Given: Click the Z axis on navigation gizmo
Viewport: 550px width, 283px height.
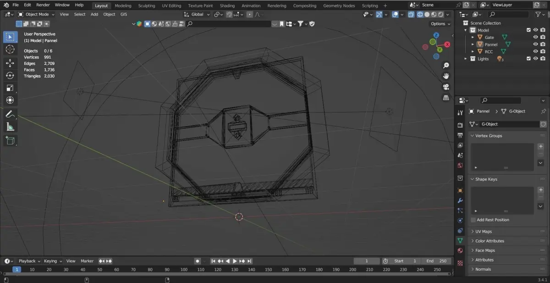Looking at the screenshot, I should point(436,35).
